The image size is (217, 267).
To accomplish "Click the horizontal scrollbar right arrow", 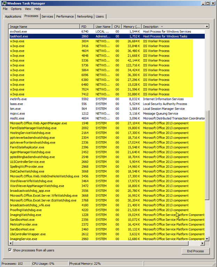I will point(203,243).
